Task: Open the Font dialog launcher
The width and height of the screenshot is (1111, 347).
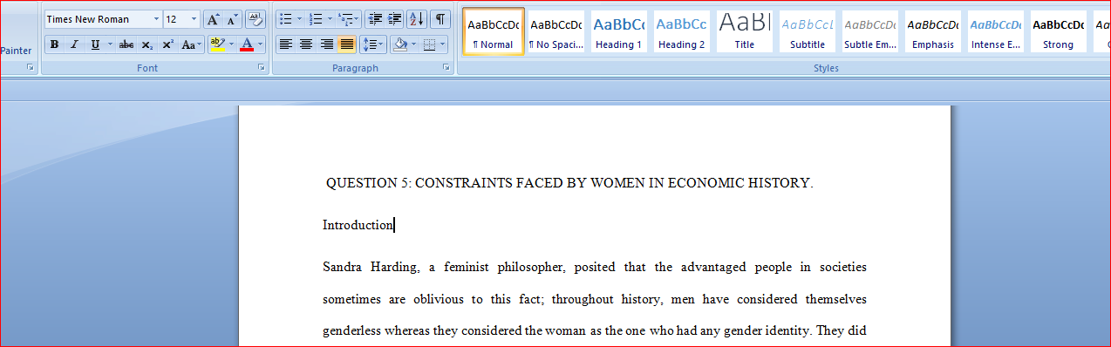Action: pyautogui.click(x=262, y=67)
